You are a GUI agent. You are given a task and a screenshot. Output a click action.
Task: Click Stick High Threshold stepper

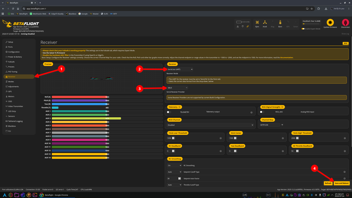click(x=297, y=138)
